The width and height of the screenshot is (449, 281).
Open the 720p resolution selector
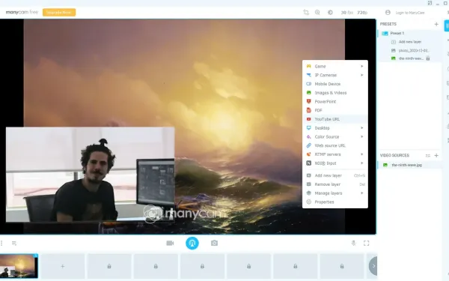362,13
